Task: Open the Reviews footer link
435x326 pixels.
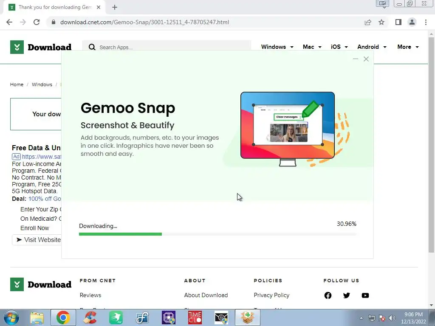Action: pos(90,295)
